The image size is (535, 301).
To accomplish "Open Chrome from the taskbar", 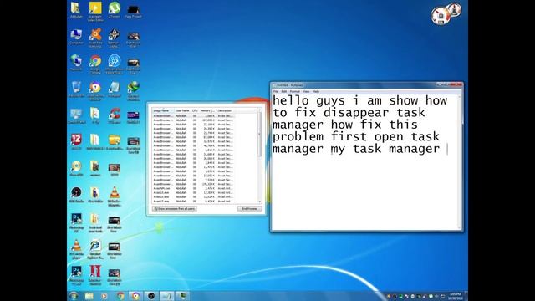I will tap(120, 296).
